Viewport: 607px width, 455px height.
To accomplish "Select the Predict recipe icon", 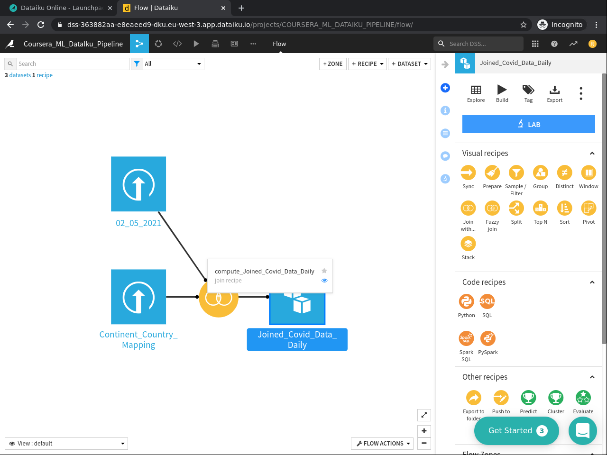I will coord(528,398).
